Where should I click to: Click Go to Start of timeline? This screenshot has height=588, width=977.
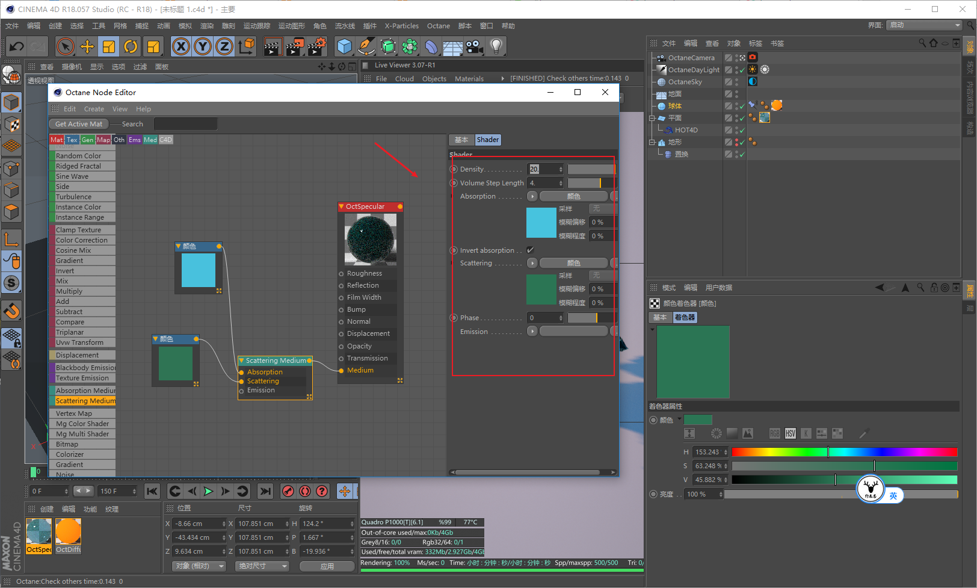(x=152, y=491)
